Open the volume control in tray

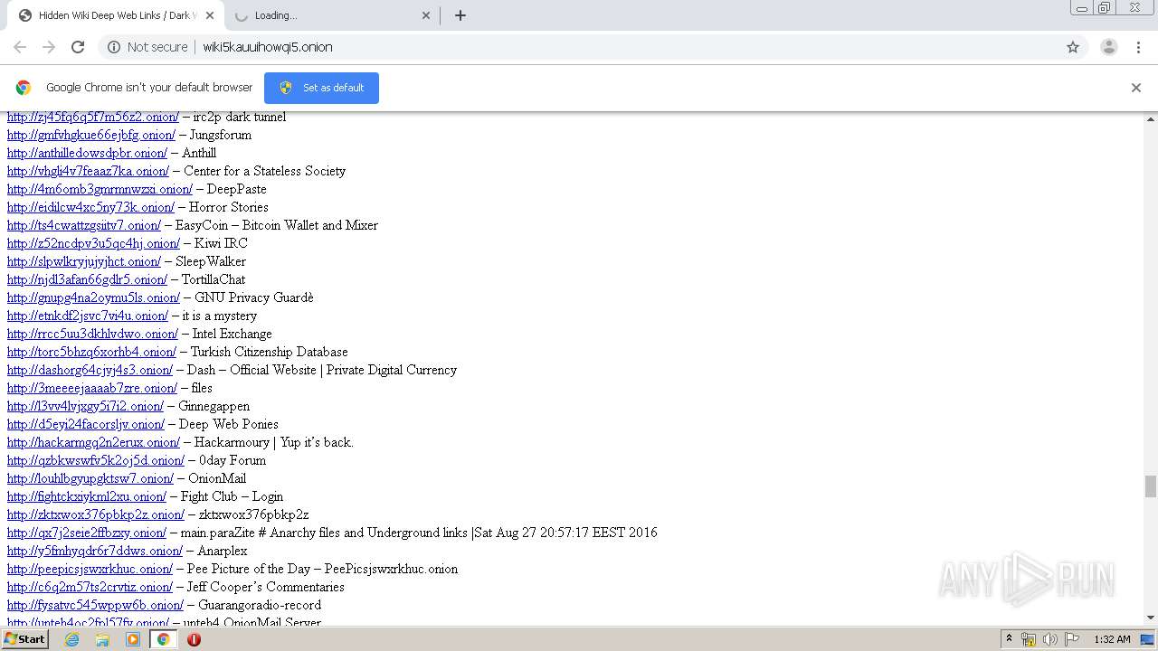click(1050, 639)
